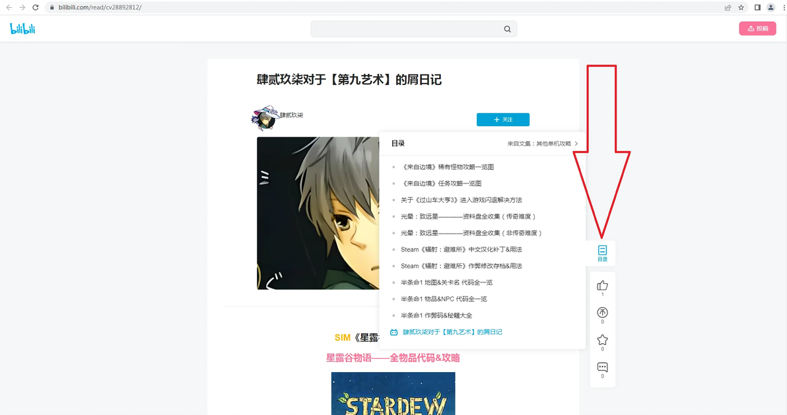Follow the author with 关注 button
Viewport: 787px width, 415px height.
click(503, 119)
